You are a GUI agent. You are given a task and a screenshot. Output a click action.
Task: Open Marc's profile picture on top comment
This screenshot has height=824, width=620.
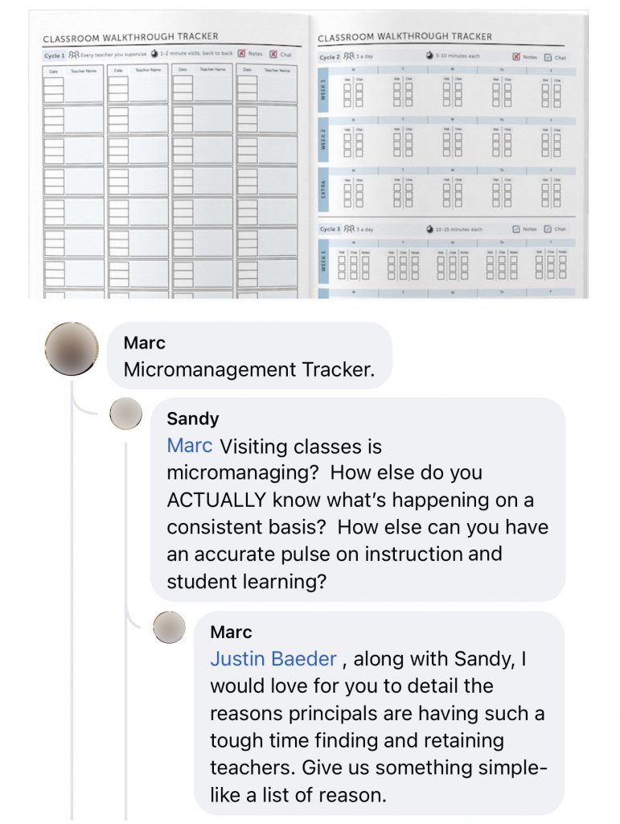pos(72,349)
